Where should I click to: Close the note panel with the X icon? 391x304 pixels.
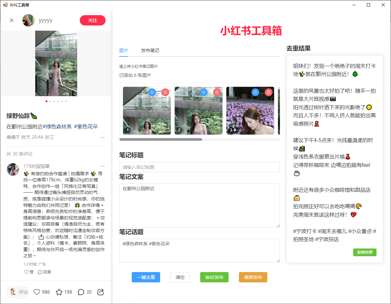12,20
